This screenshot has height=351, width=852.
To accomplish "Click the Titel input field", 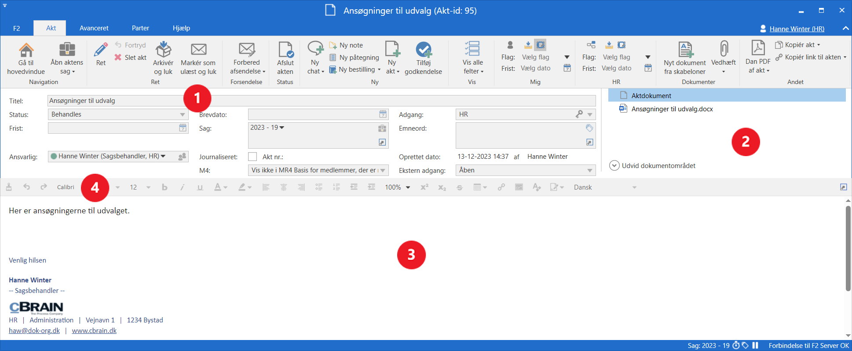I will [x=322, y=101].
